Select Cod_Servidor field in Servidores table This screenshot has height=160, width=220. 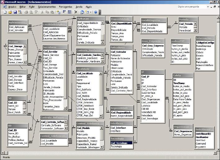pyautogui.click(x=53, y=51)
